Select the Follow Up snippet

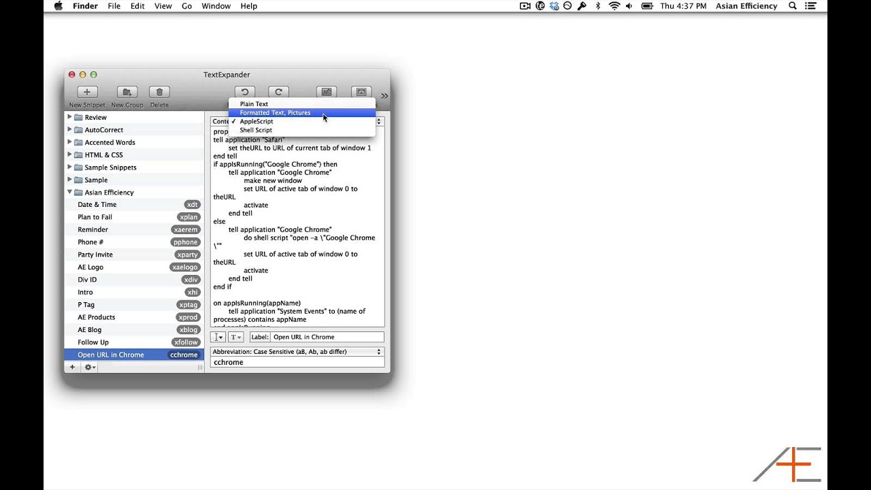pyautogui.click(x=134, y=342)
